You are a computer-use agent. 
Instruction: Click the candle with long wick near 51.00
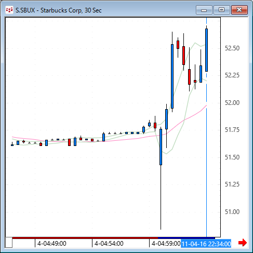[x=161, y=178]
